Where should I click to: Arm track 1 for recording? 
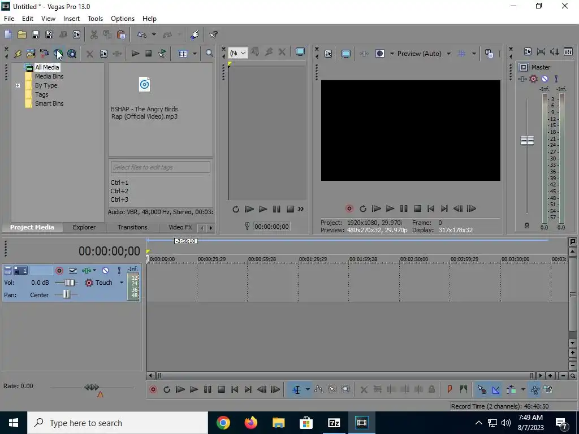click(x=59, y=271)
